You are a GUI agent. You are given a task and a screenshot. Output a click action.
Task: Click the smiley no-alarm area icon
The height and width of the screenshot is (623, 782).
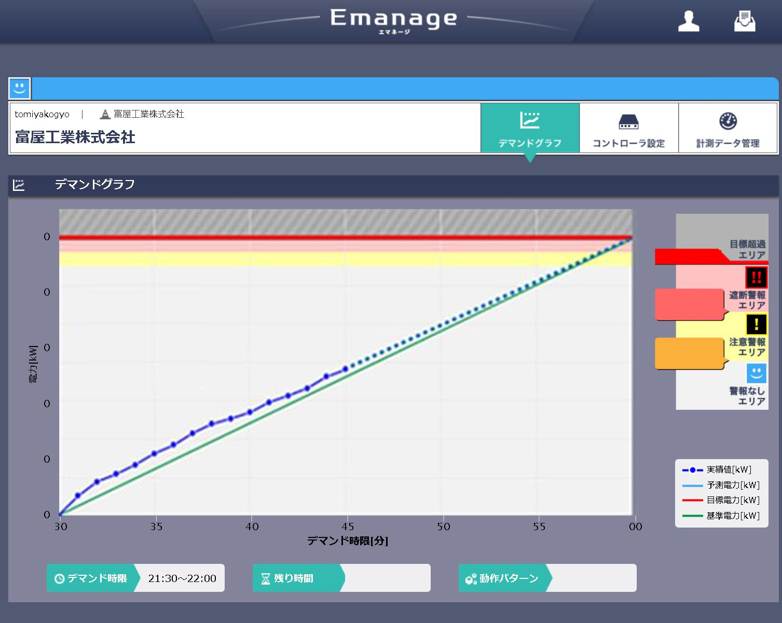(756, 373)
